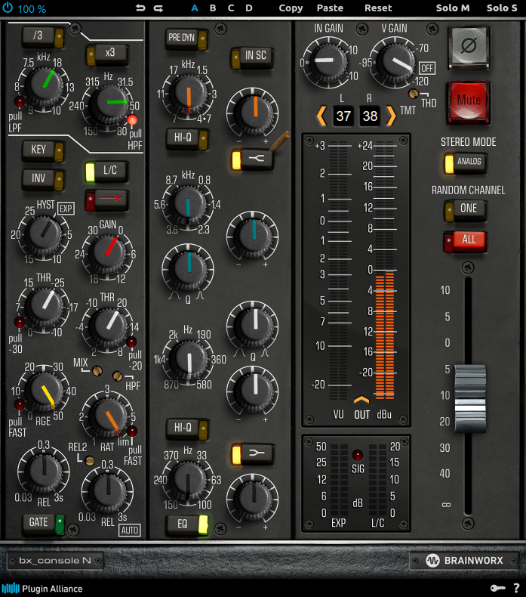This screenshot has height=597, width=526.
Task: Click the red Mute button
Action: pyautogui.click(x=469, y=101)
